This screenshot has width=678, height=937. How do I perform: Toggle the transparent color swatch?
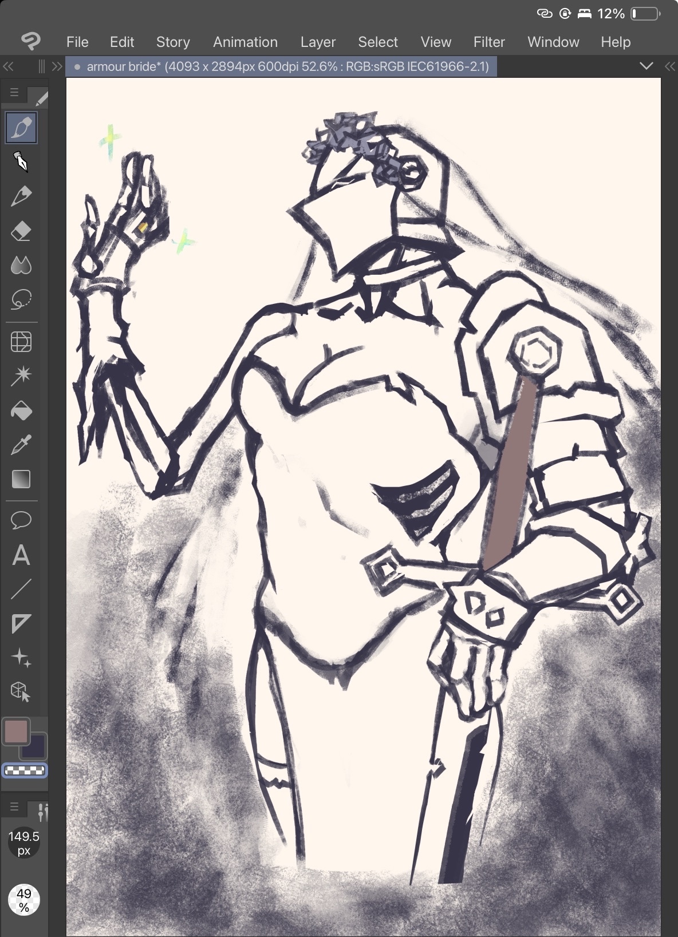click(25, 770)
